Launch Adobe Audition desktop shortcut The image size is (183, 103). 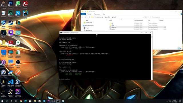click(x=11, y=14)
